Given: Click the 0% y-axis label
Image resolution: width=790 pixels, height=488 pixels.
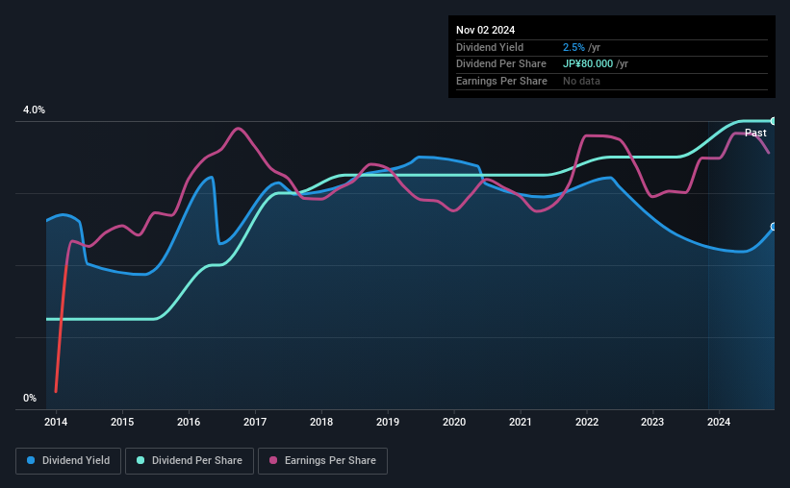Looking at the screenshot, I should 30,398.
